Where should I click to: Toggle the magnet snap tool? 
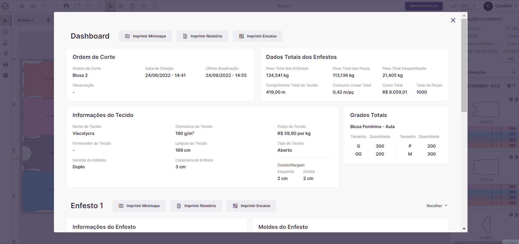pyautogui.click(x=66, y=6)
